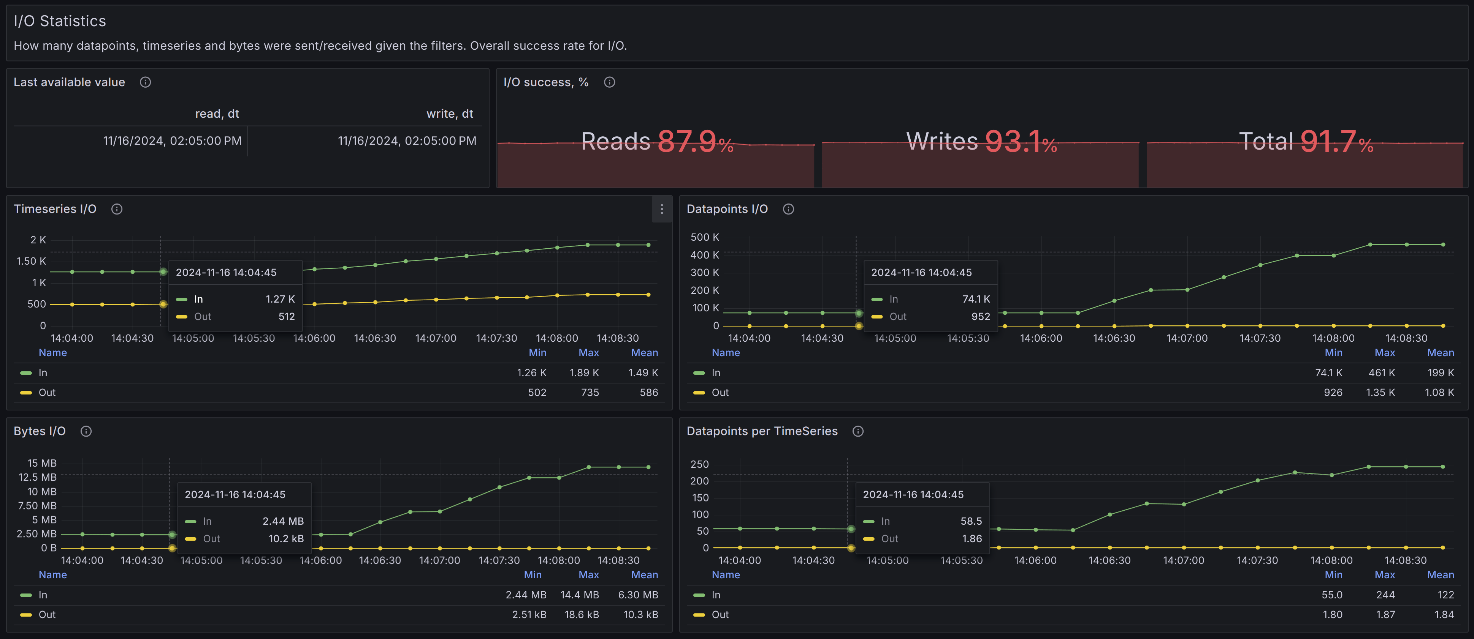Open the Timeseries I/O panel three-dot menu
Viewport: 1474px width, 639px height.
[x=661, y=209]
